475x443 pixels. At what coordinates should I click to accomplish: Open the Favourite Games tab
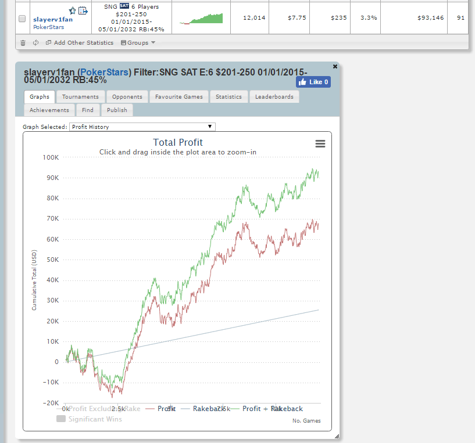click(179, 97)
